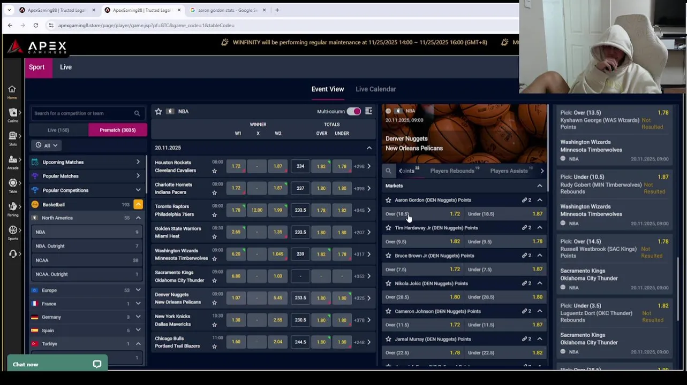Click the search magnifier in competition search
The width and height of the screenshot is (687, 385).
[x=137, y=113]
